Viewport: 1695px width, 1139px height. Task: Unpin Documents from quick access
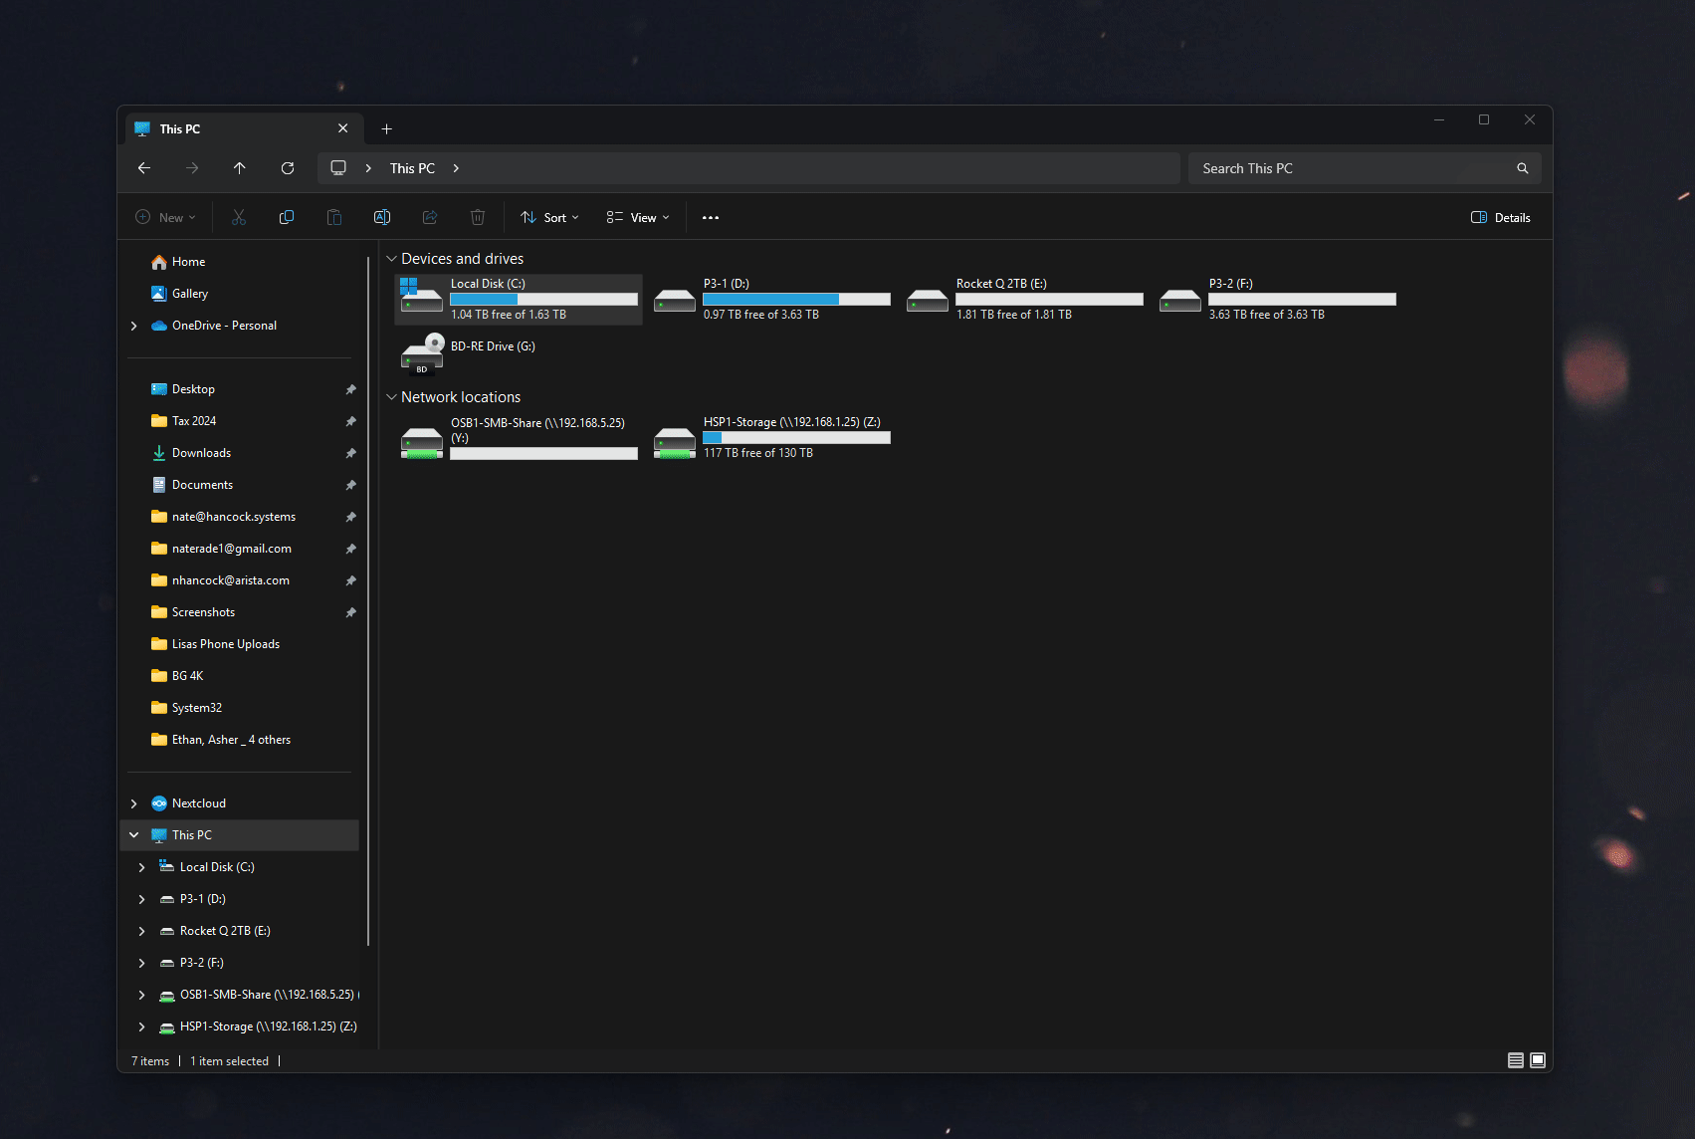[350, 485]
